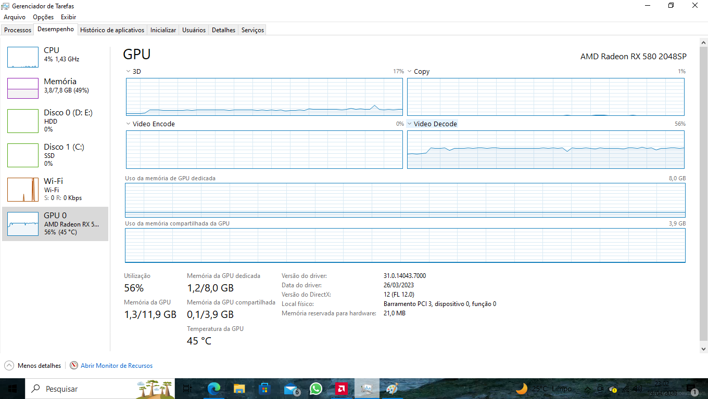Open the weather widget showing 25°C Limpo

543,389
